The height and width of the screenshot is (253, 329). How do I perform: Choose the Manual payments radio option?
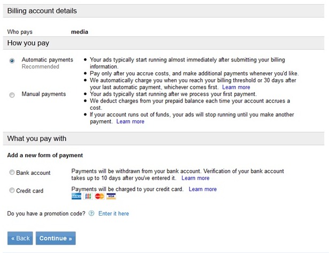(12, 95)
